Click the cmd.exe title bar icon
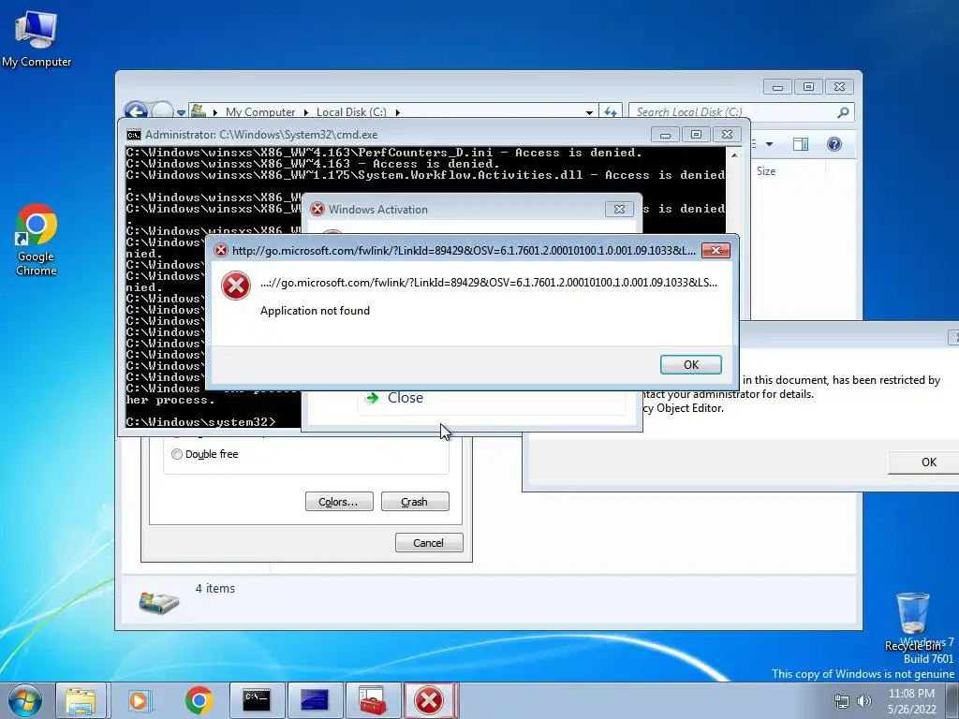 click(x=133, y=135)
